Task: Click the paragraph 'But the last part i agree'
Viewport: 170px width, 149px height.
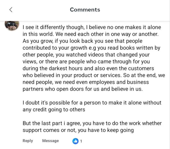Action: pyautogui.click(x=92, y=127)
